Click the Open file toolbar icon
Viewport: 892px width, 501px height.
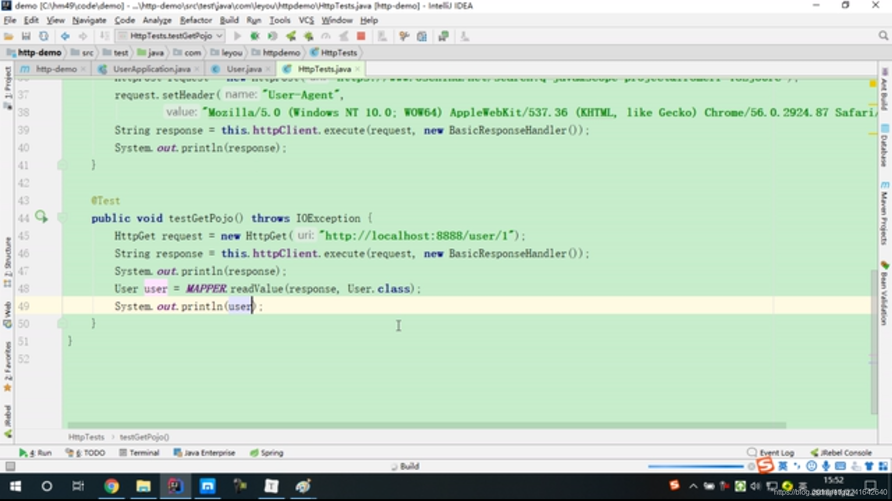click(8, 36)
